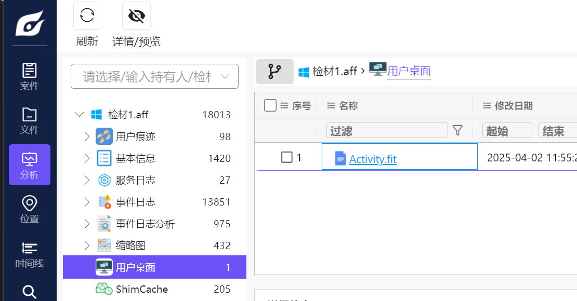577x301 pixels.
Task: Click the 过滤 name filter input field
Action: point(387,131)
